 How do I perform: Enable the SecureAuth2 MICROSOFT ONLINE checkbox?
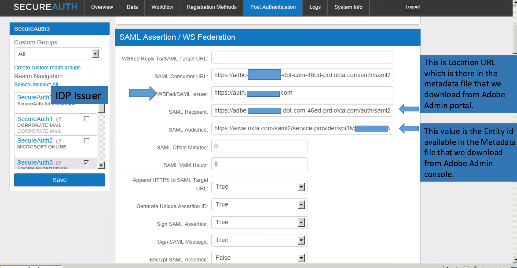86,141
